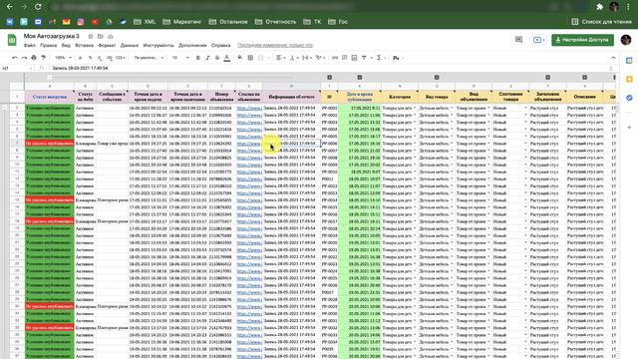Open the Инструменты menu

coord(159,45)
